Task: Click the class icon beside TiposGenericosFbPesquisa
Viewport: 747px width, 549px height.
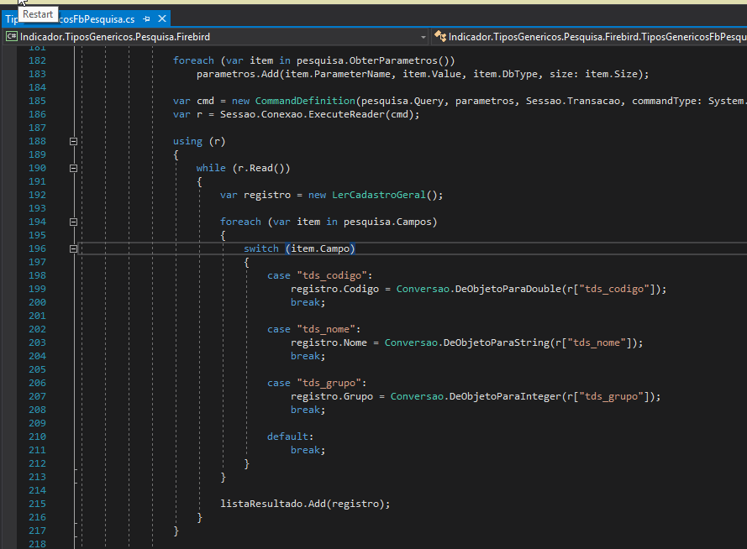Action: pos(439,36)
